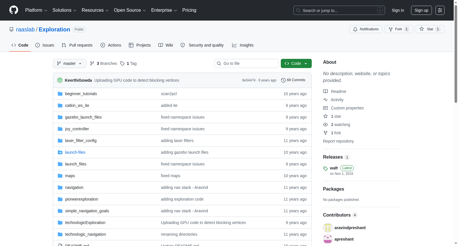Viewport: 458px width, 246px height.
Task: Open the GitHub homepage logo
Action: pos(14,10)
